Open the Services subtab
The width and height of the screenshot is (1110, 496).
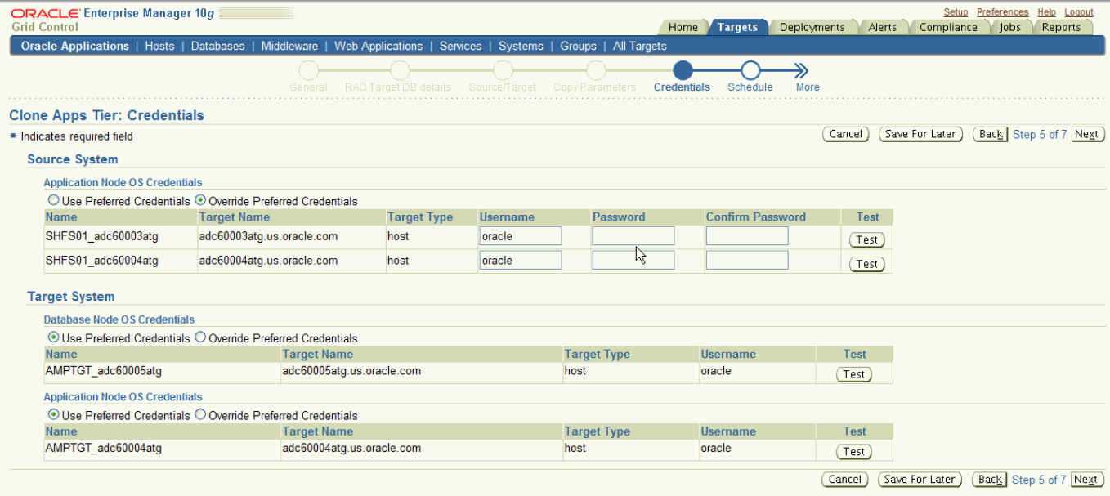click(x=460, y=46)
